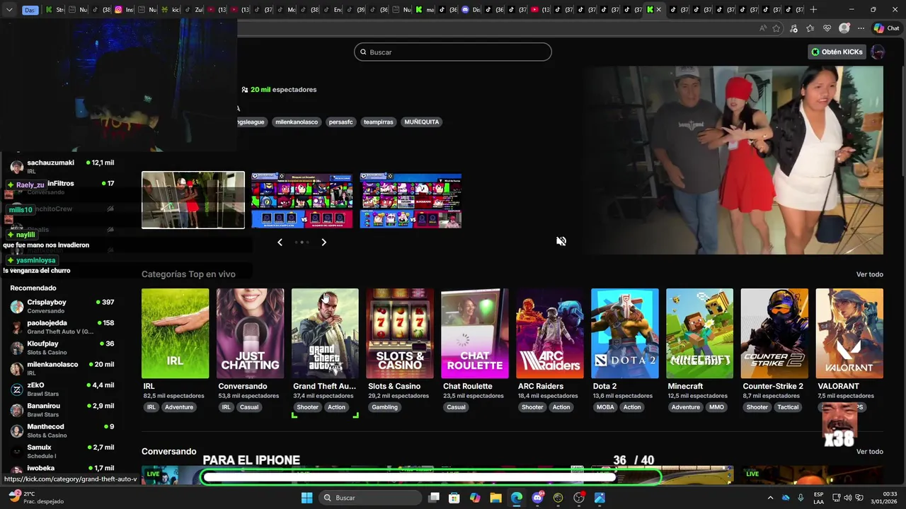
Task: Go to previous featured stream carousel arrow
Action: pyautogui.click(x=280, y=242)
